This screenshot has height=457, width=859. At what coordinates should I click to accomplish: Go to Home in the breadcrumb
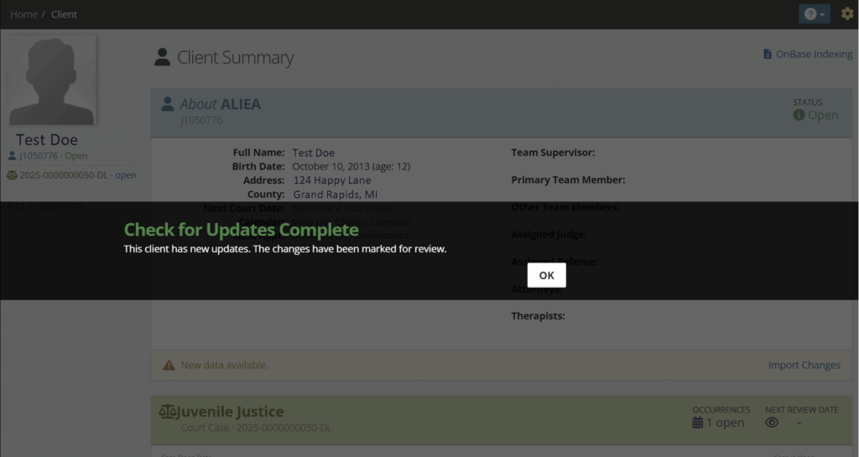coord(23,14)
